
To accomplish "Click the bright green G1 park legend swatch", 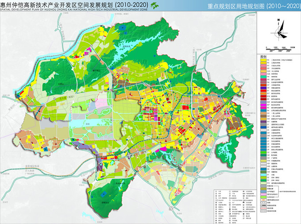I will [263, 152].
